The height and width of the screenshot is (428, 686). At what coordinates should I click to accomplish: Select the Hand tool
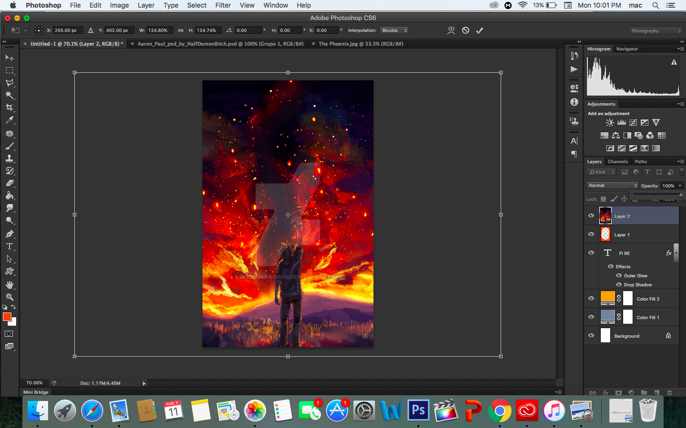click(x=10, y=285)
